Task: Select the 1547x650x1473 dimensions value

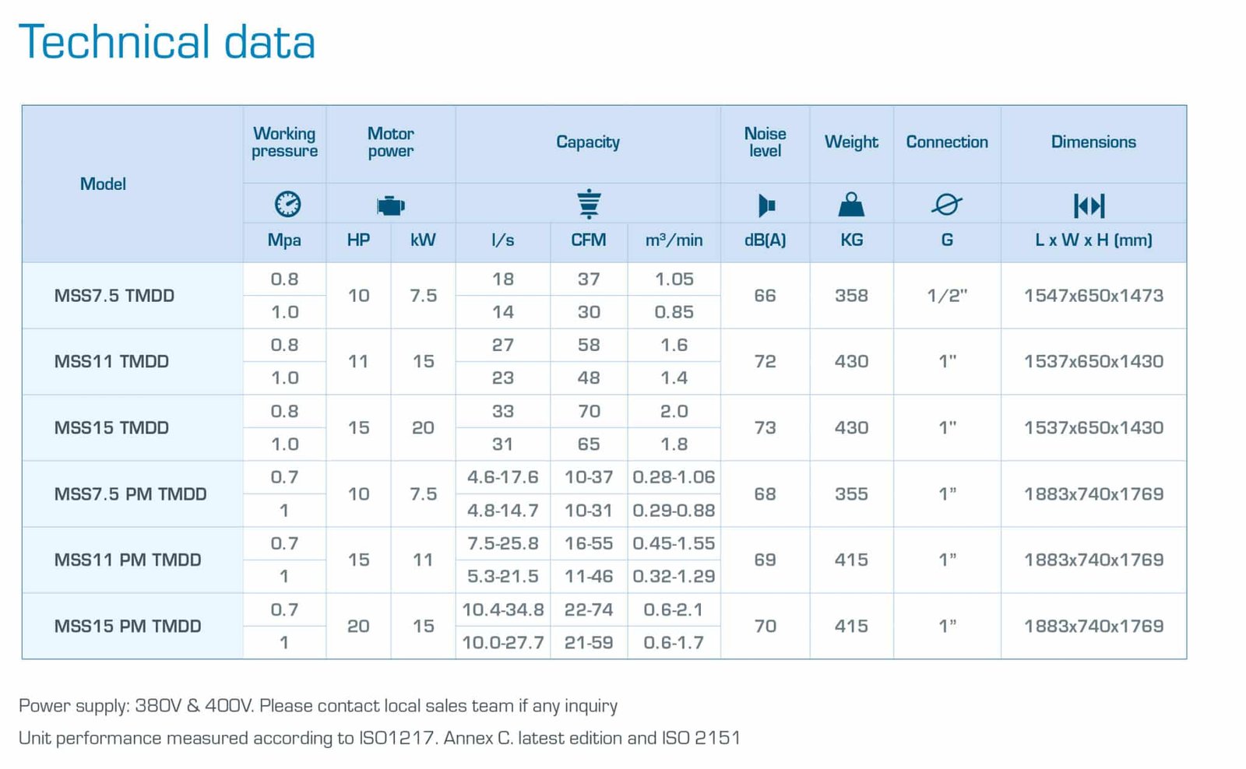Action: coord(1093,296)
